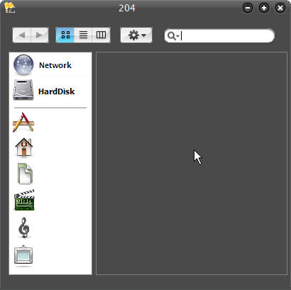Switch to list view
The width and height of the screenshot is (291, 290).
click(x=83, y=35)
